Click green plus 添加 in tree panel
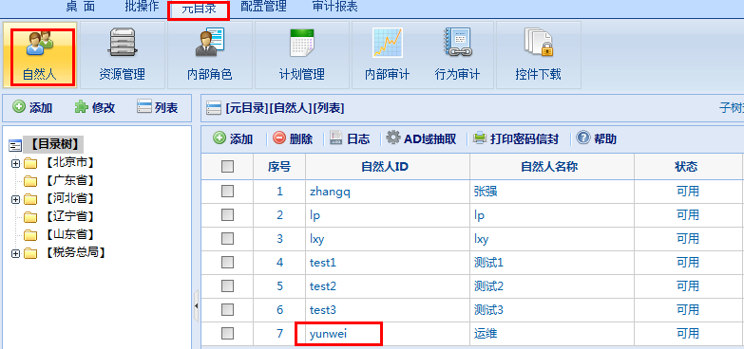Viewport: 744px width, 349px height. click(x=32, y=107)
